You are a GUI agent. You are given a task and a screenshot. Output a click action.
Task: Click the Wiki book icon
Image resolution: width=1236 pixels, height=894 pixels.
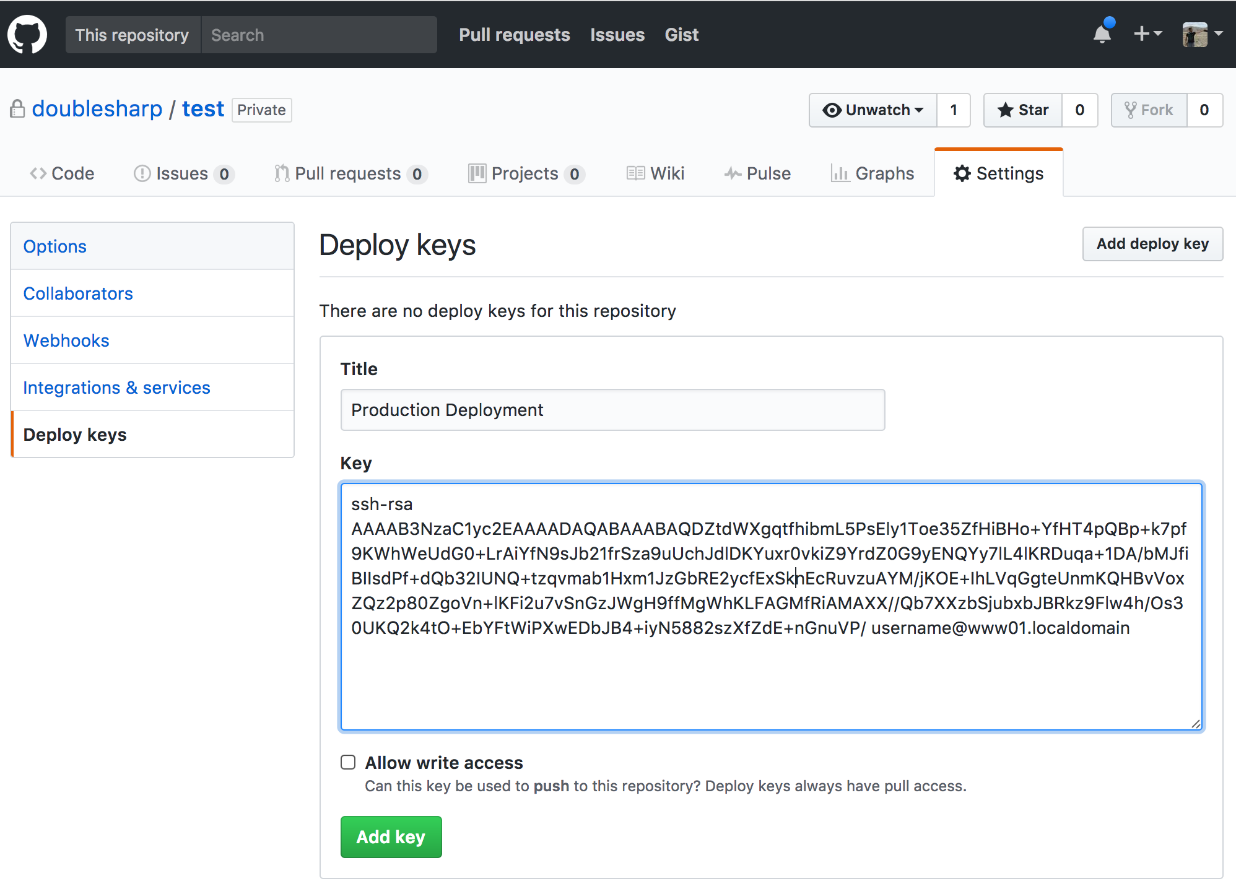(x=635, y=173)
